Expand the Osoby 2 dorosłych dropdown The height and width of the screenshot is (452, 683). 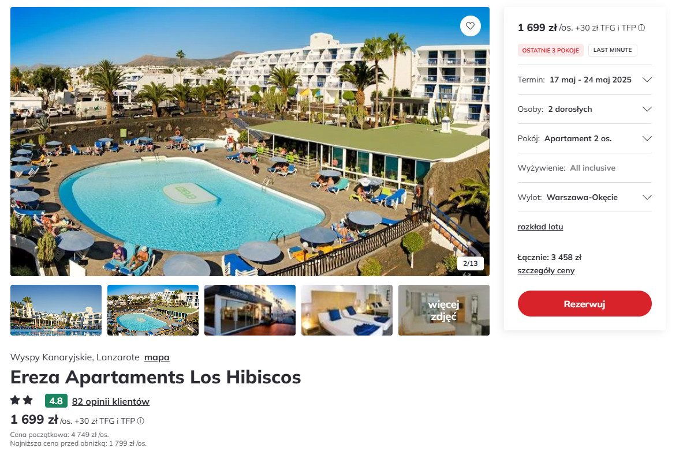[x=584, y=109]
